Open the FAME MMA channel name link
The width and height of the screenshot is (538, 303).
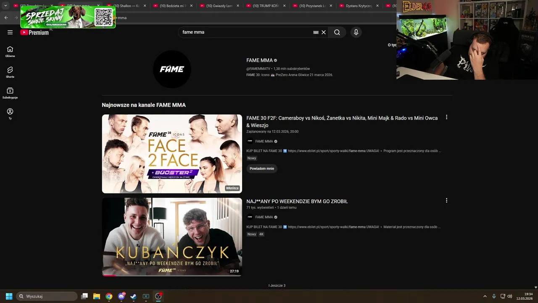pyautogui.click(x=259, y=61)
